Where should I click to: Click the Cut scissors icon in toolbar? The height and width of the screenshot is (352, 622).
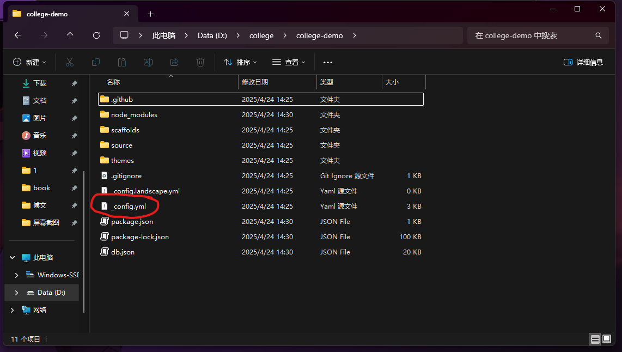[70, 62]
